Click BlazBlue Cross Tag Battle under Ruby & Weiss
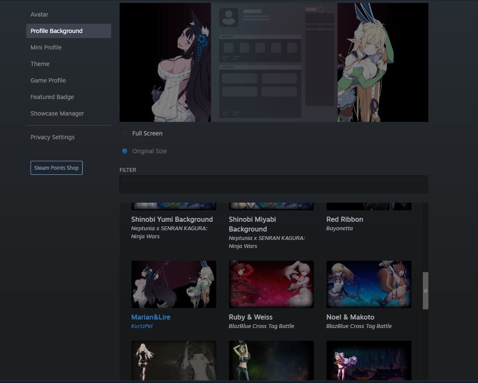This screenshot has height=383, width=478. click(261, 326)
